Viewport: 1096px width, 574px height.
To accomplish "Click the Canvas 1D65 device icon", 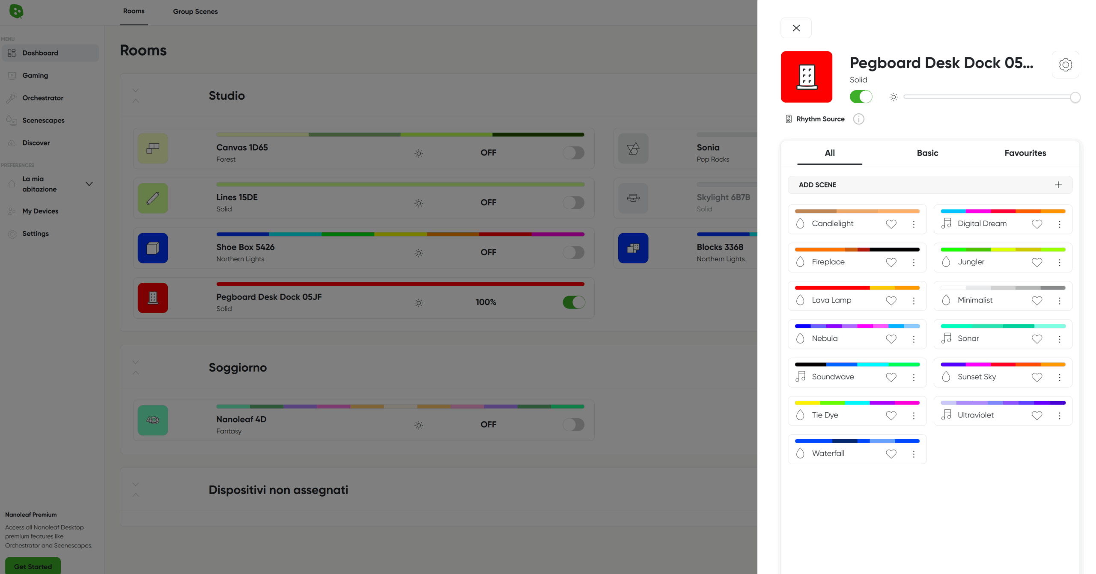I will (153, 148).
